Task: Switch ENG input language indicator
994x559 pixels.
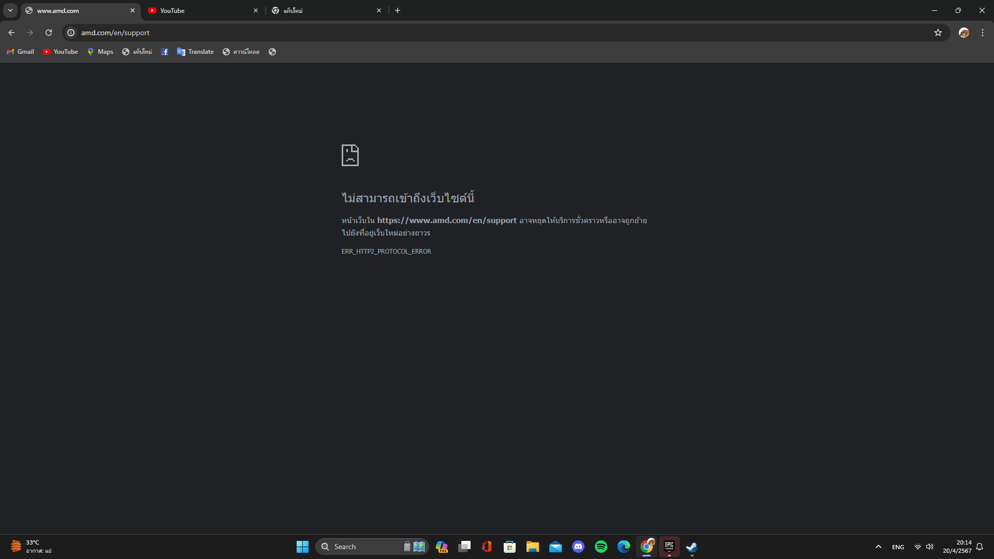Action: [898, 547]
